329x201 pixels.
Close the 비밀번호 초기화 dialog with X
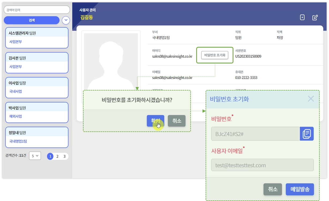pos(311,99)
